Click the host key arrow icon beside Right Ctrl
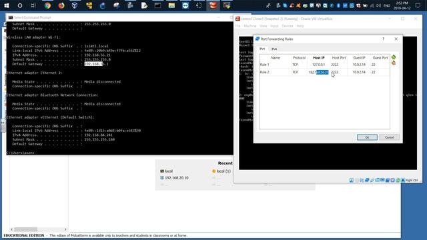Image resolution: width=427 pixels, height=240 pixels. click(403, 180)
